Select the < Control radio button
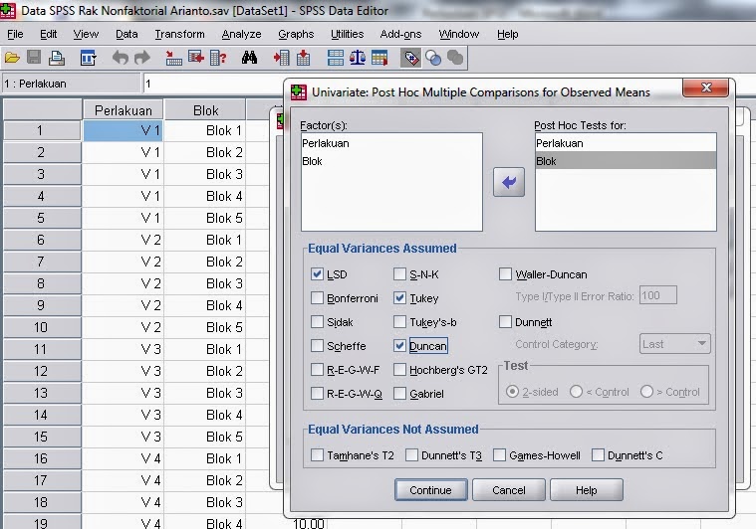 (x=576, y=392)
